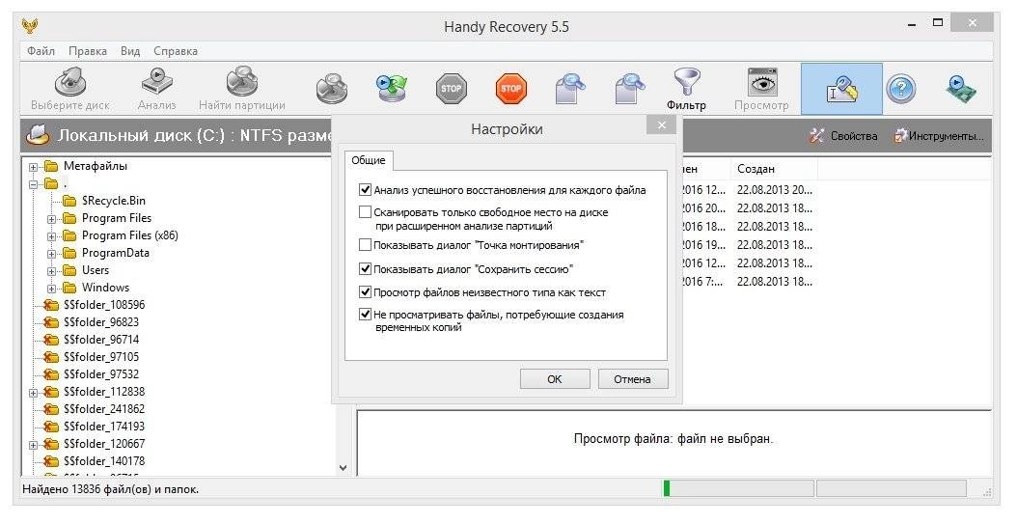
Task: Click the Создан column header
Action: pyautogui.click(x=774, y=169)
